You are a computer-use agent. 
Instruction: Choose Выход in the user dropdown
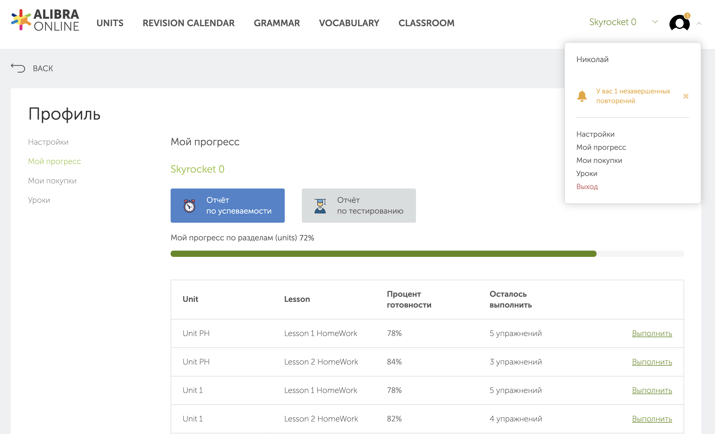[x=587, y=186]
